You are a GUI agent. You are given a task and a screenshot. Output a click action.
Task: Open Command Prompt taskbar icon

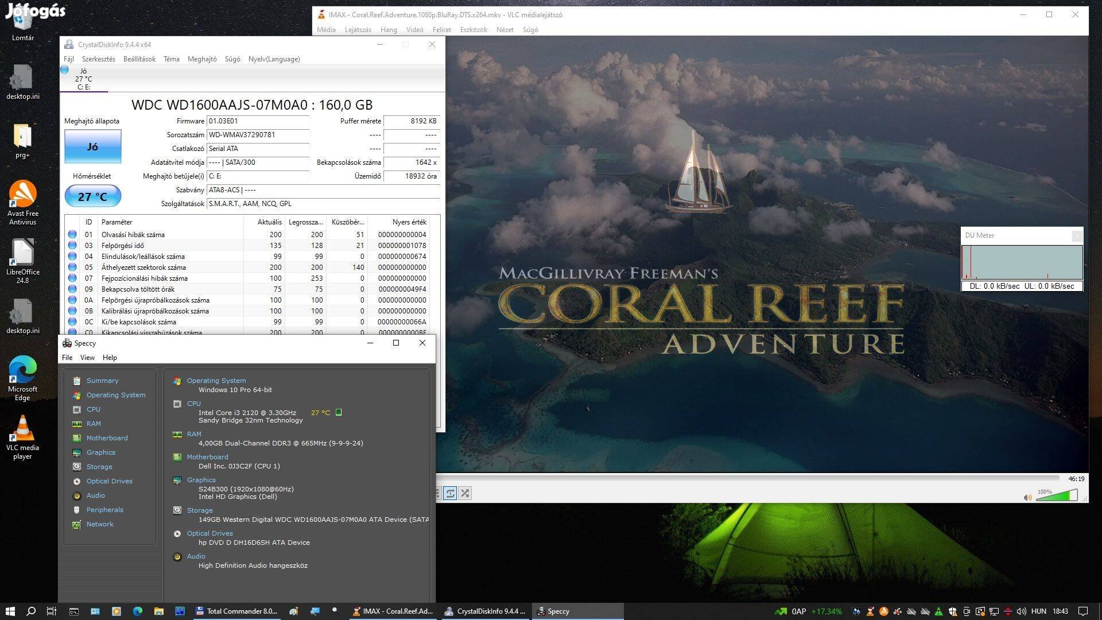click(74, 611)
